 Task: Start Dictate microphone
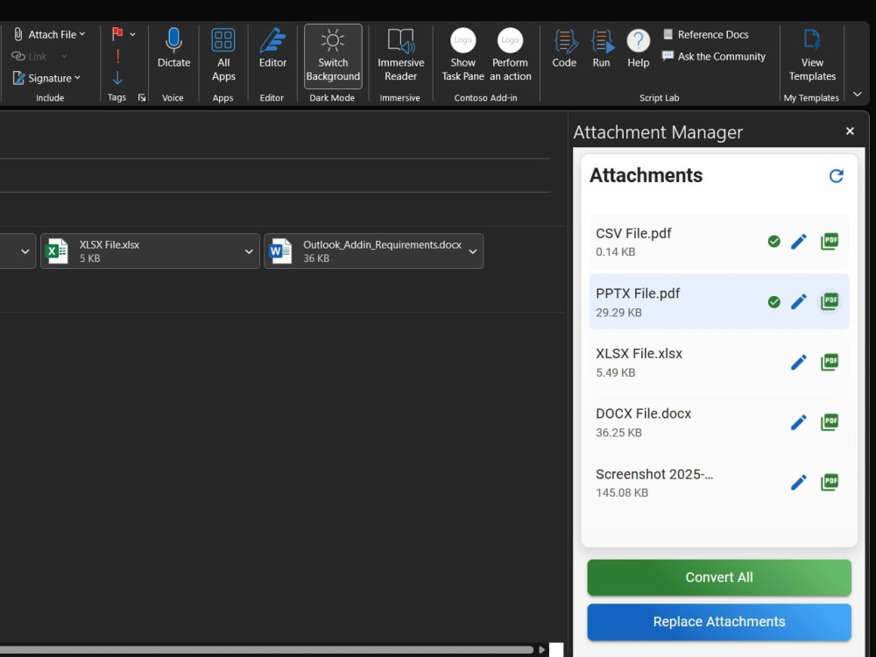point(173,48)
